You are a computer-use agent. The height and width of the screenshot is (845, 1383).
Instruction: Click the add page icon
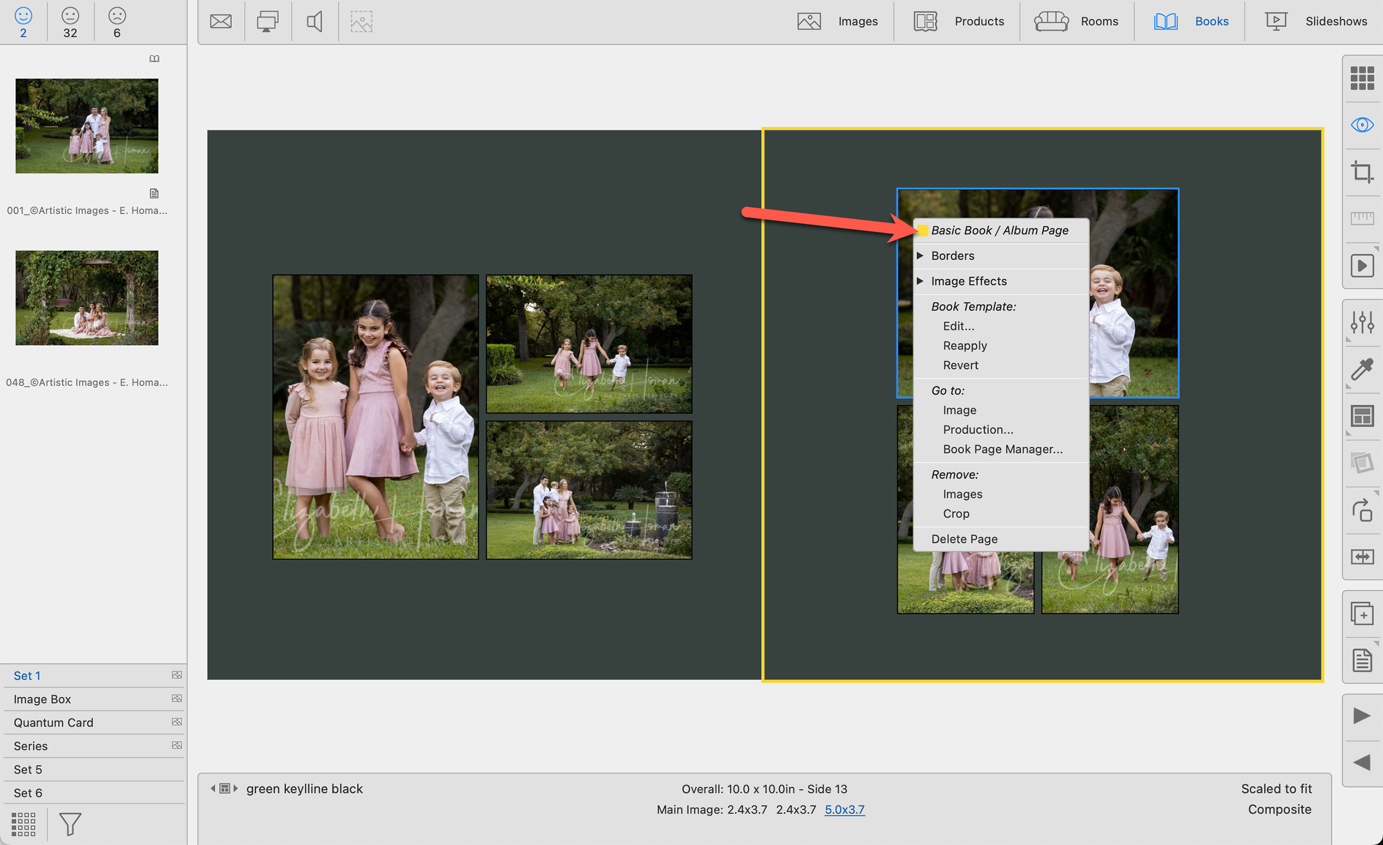click(x=1362, y=613)
